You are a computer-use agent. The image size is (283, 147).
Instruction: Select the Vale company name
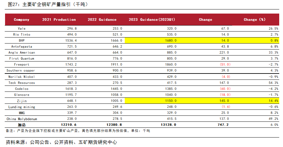(22, 28)
